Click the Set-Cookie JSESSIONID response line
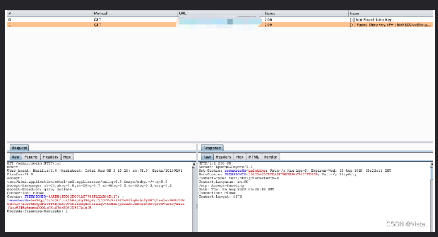 (x=277, y=174)
